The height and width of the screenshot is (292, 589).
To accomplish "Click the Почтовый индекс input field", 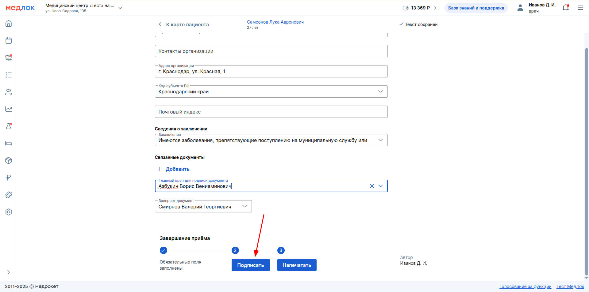I will 271,112.
